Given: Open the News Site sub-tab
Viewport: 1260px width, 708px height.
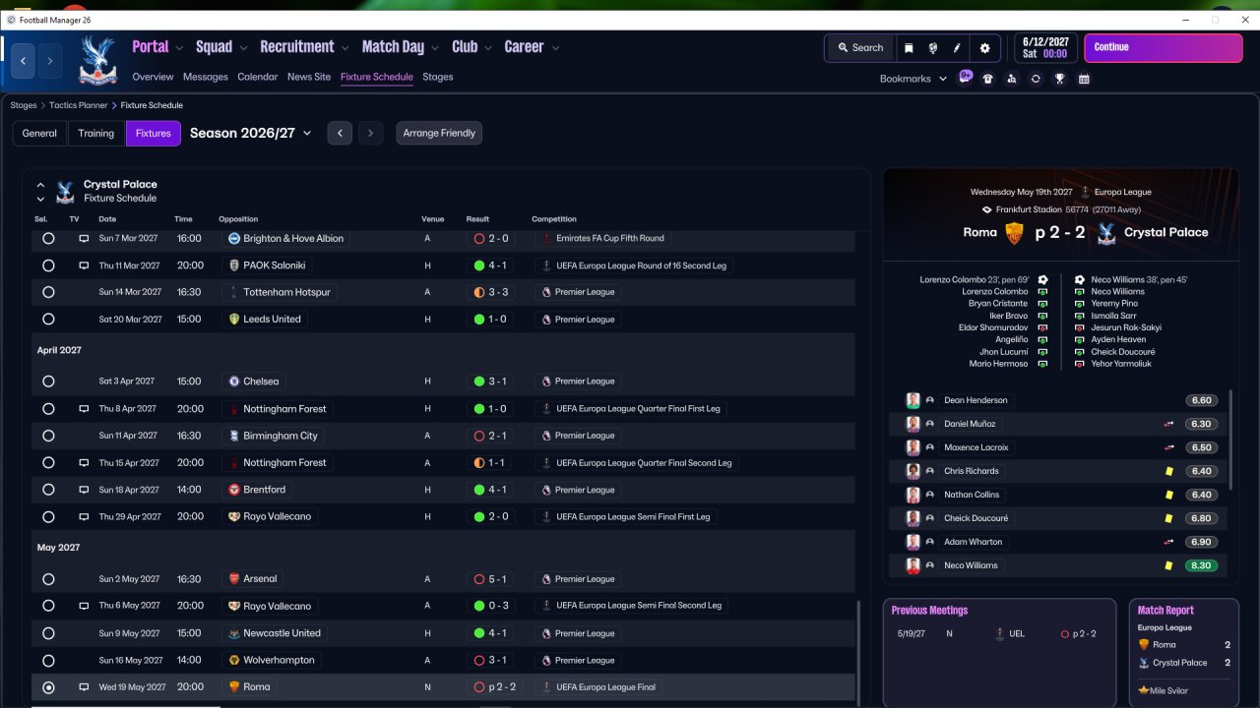Looking at the screenshot, I should 309,77.
